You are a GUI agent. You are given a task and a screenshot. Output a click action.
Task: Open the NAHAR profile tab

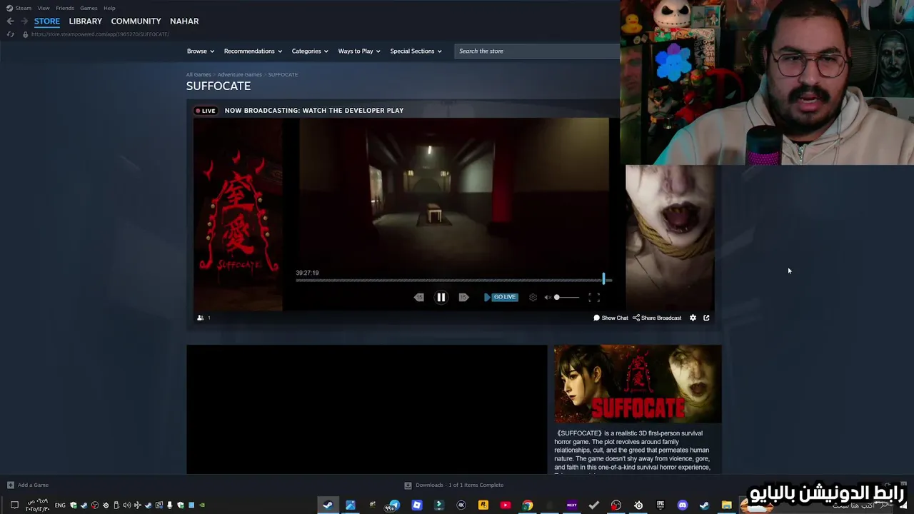pos(184,21)
